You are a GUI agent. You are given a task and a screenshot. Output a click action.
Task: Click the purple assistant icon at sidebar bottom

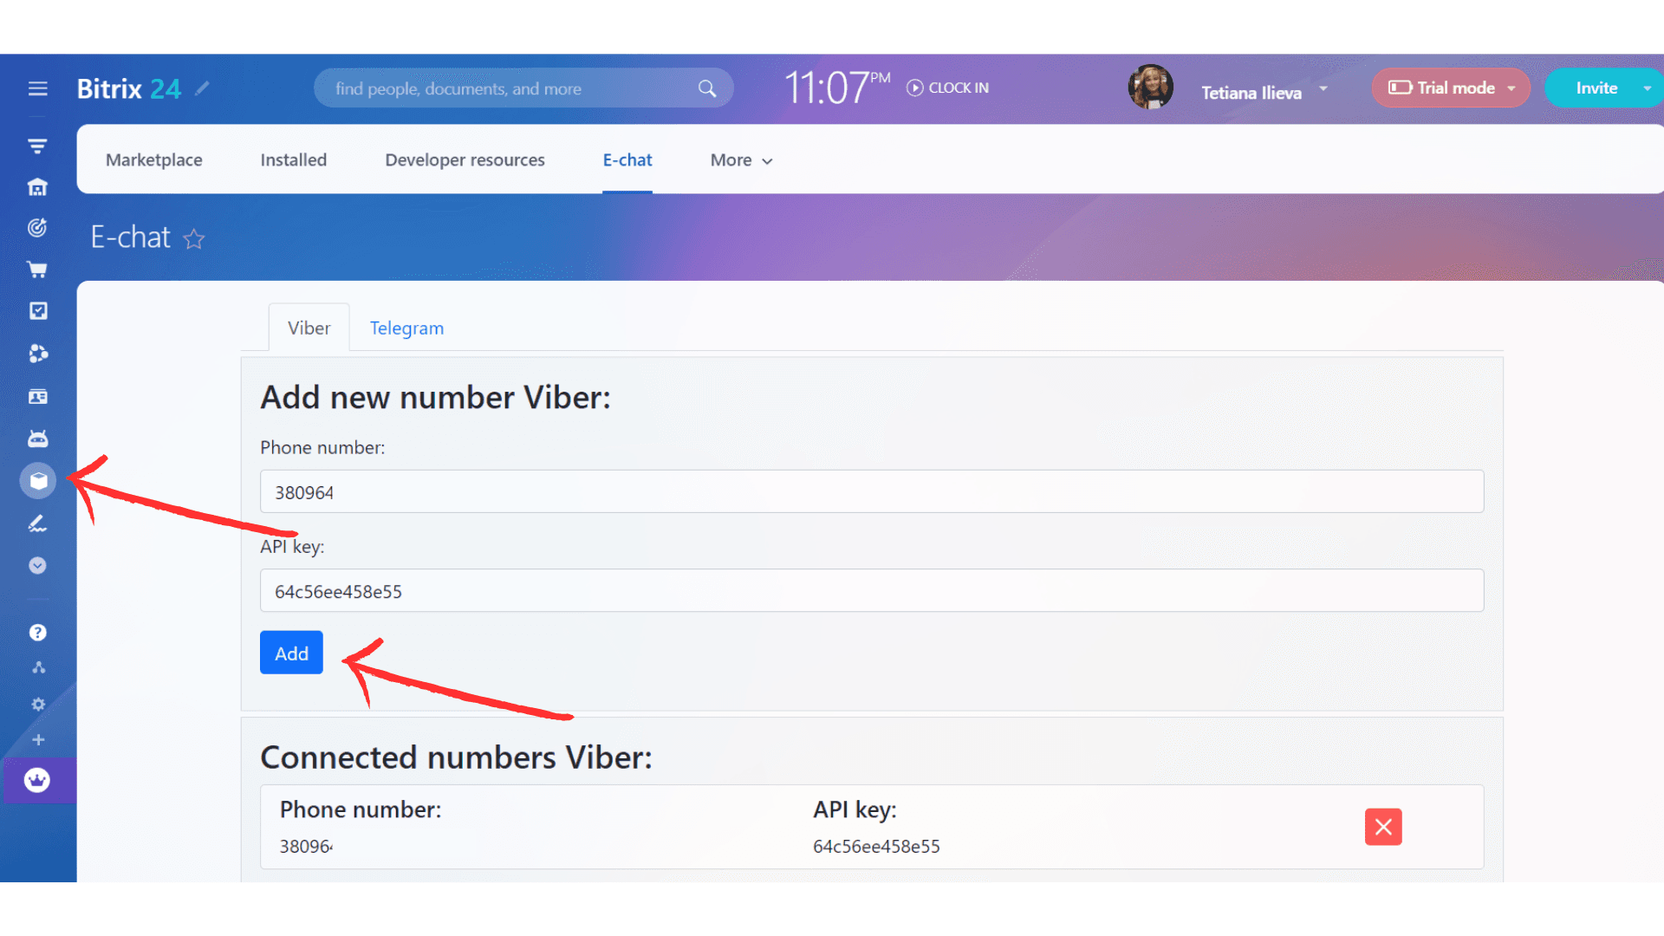(x=37, y=780)
